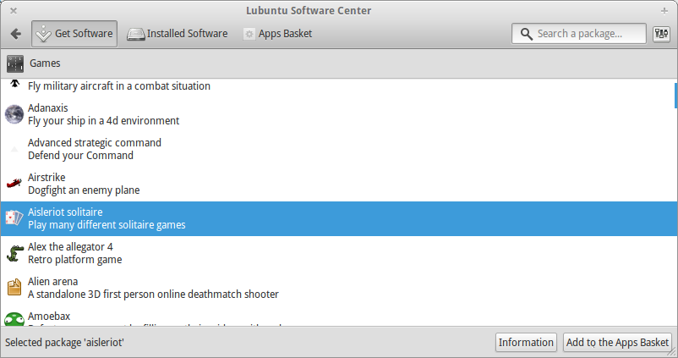Open the Apps Basket tab

tap(277, 34)
